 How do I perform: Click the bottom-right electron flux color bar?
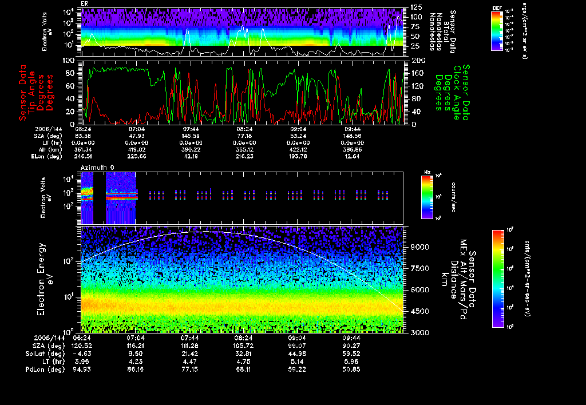coord(497,279)
